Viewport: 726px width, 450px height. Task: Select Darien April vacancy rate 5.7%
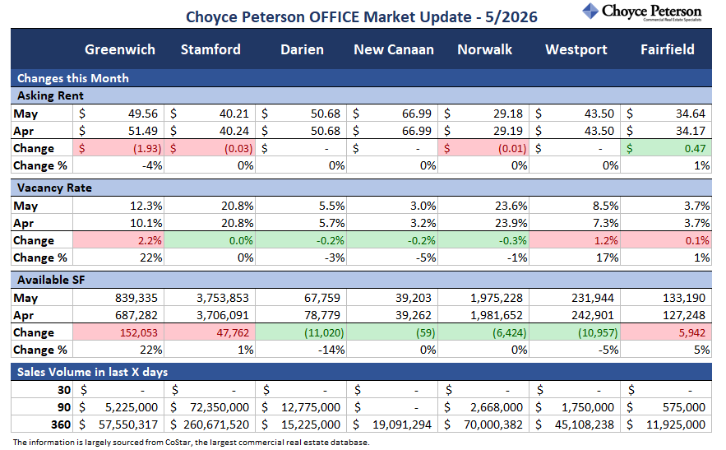332,224
